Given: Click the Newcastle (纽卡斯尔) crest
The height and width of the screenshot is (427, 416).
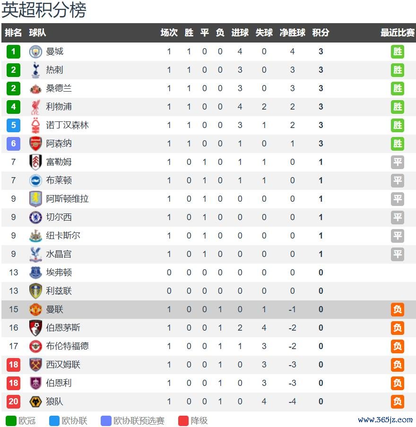Looking at the screenshot, I should click(x=35, y=236).
